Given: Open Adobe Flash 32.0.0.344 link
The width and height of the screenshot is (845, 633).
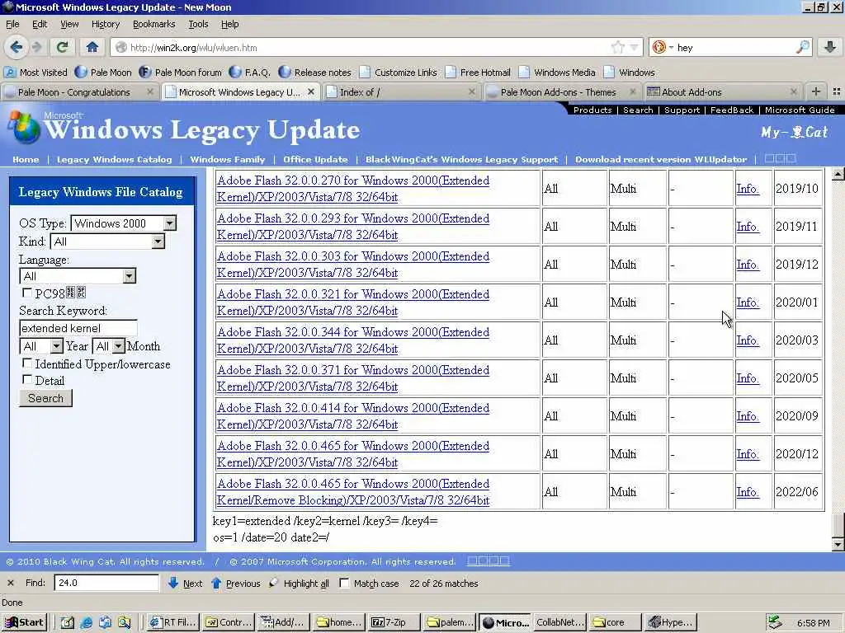Looking at the screenshot, I should 353,340.
